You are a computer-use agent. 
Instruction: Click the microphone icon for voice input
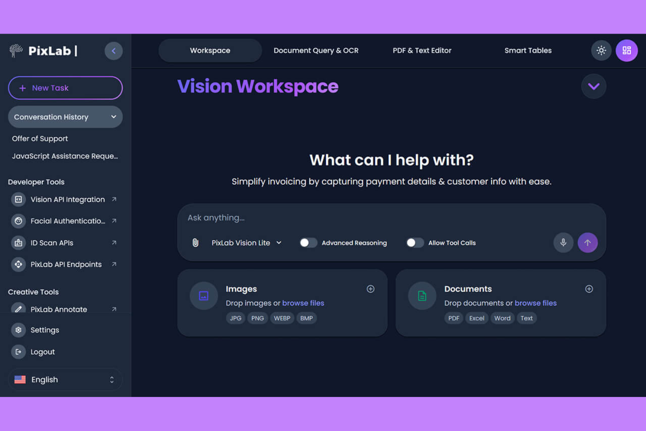(563, 243)
